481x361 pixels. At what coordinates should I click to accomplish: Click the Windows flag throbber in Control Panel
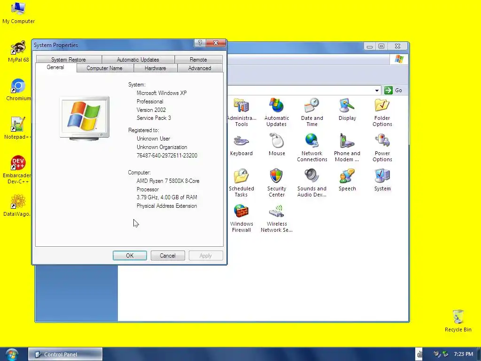click(x=399, y=59)
